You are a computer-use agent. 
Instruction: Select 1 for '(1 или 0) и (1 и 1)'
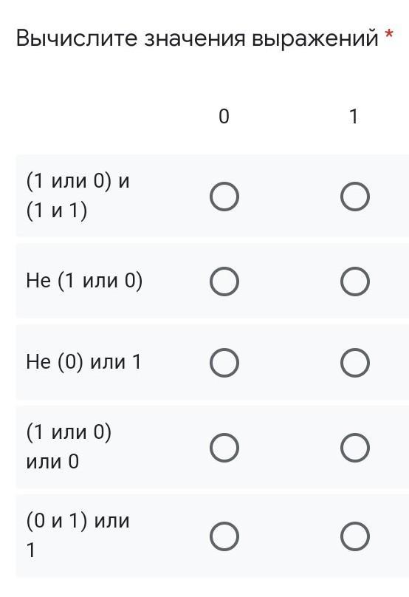pyautogui.click(x=354, y=197)
